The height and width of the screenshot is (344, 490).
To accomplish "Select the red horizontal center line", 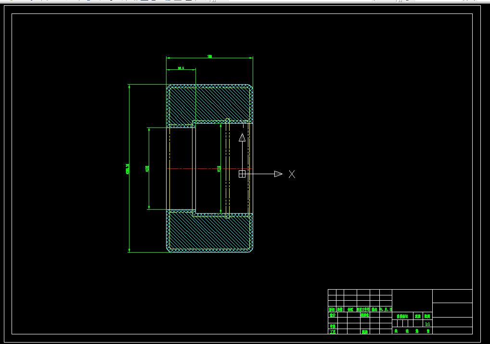I will [209, 169].
